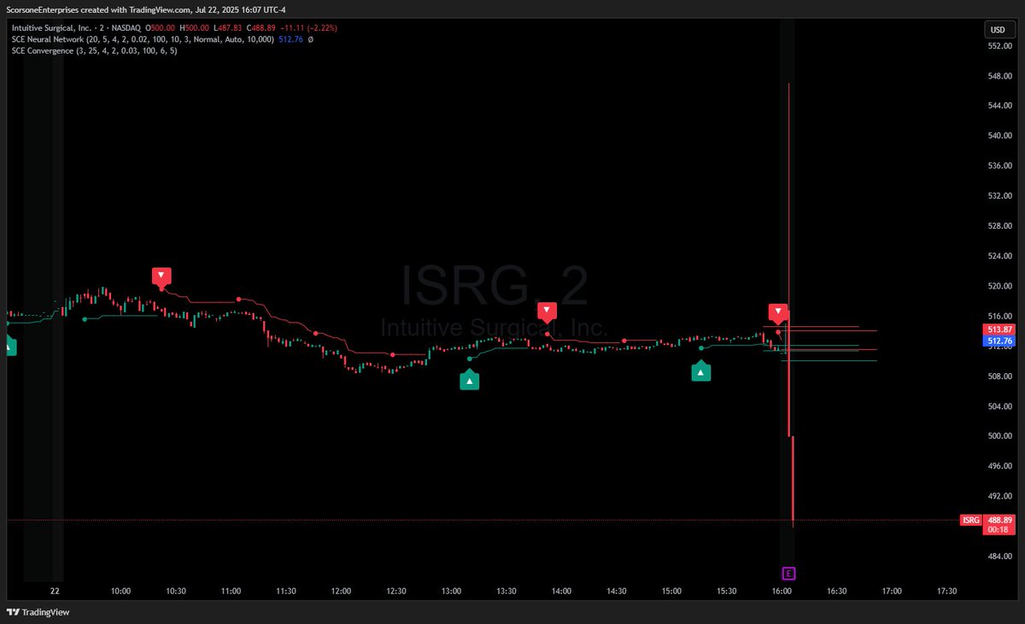The height and width of the screenshot is (624, 1025).
Task: Click the 532.00 price axis label
Action: click(999, 195)
